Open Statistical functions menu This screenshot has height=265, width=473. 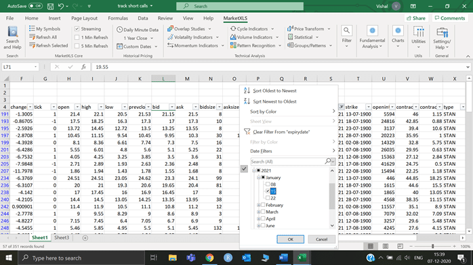[x=303, y=37]
